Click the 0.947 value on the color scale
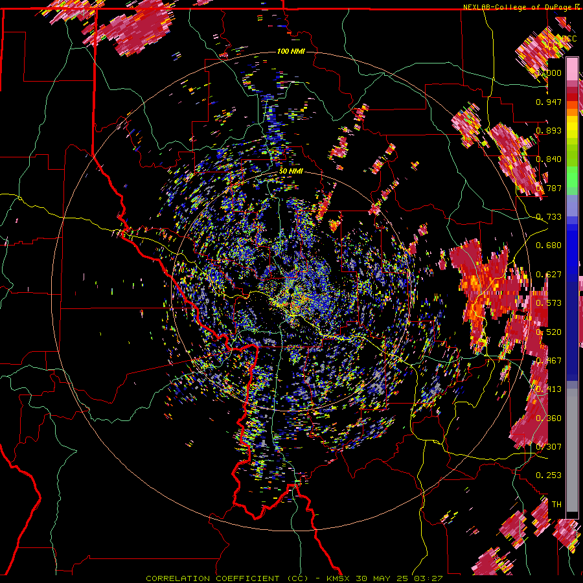Viewport: 583px width, 583px height. (549, 102)
